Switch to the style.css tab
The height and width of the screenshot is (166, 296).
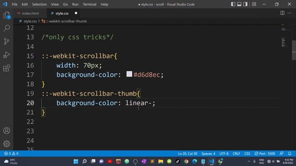[62, 13]
